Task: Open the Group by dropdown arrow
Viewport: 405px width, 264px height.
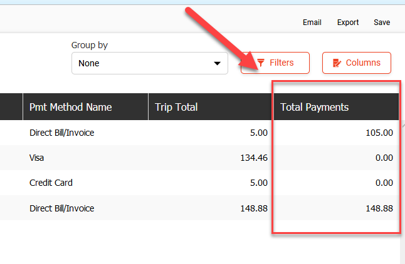Action: [x=217, y=63]
